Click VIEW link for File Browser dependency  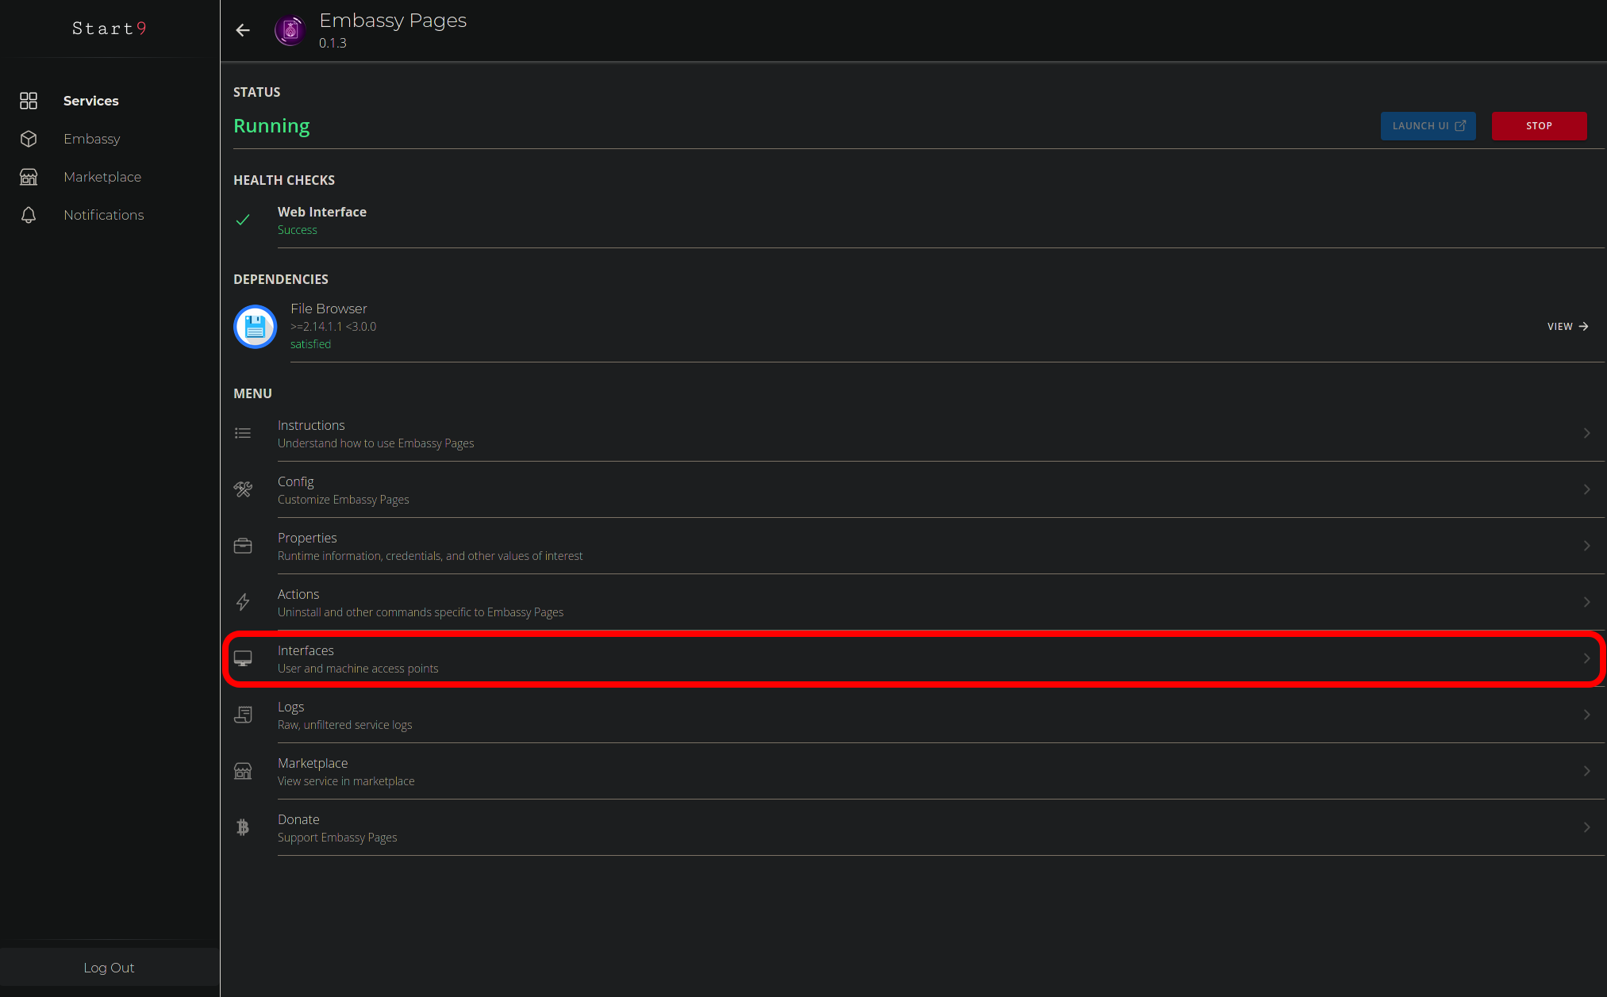pos(1567,327)
